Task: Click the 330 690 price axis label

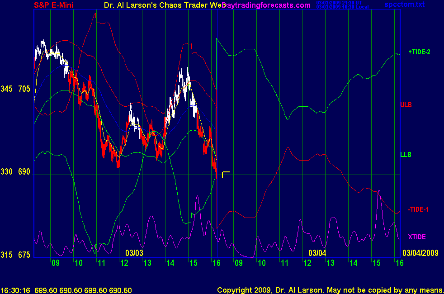Action: point(16,172)
